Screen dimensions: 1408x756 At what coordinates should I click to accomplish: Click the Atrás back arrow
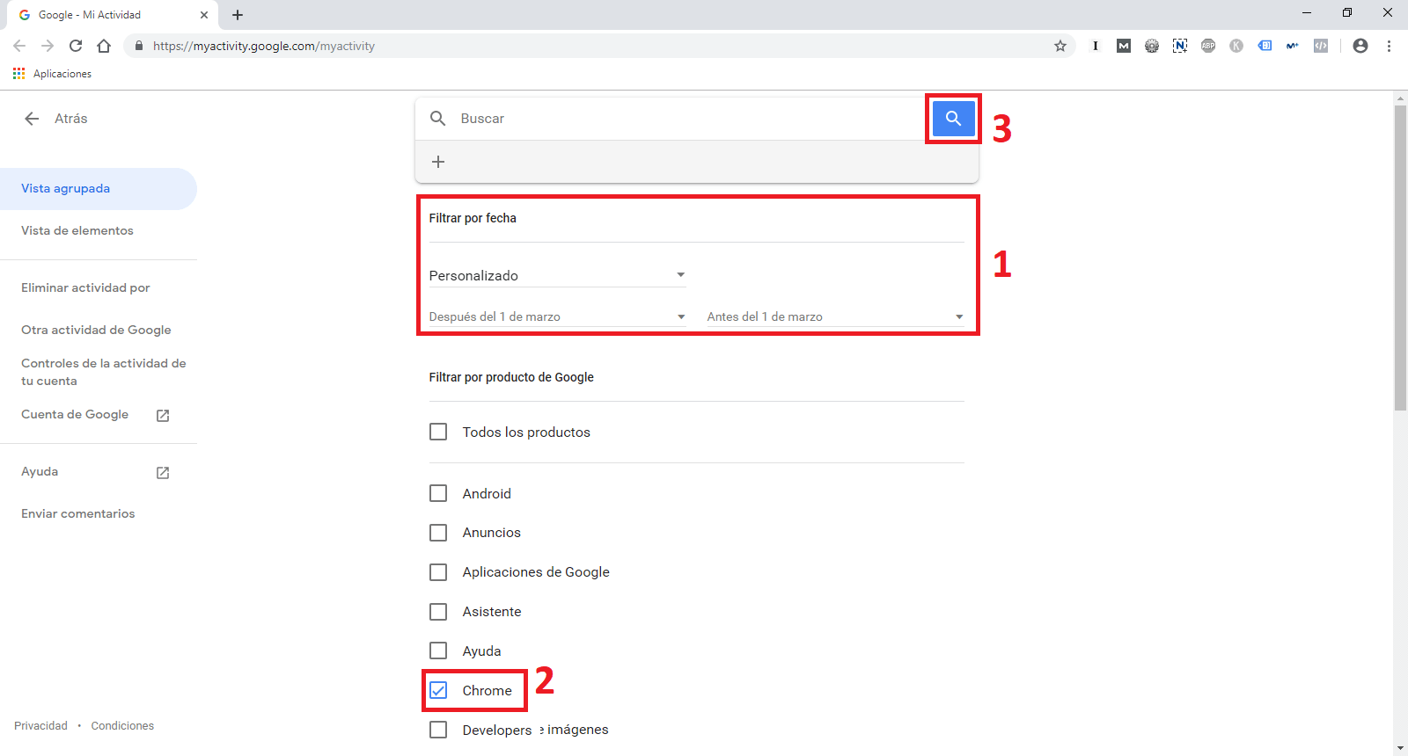(x=33, y=119)
